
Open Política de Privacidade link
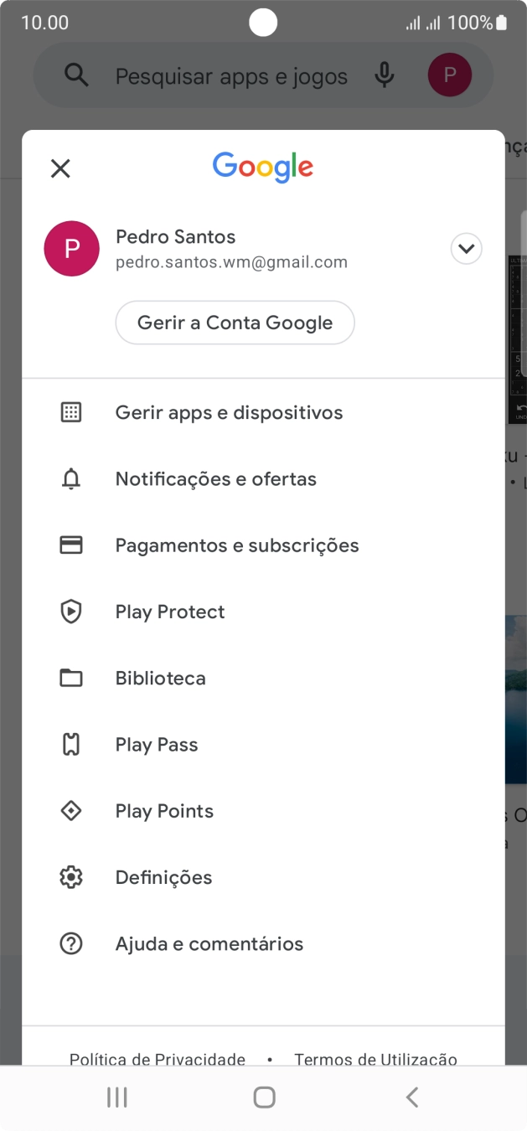point(156,1059)
